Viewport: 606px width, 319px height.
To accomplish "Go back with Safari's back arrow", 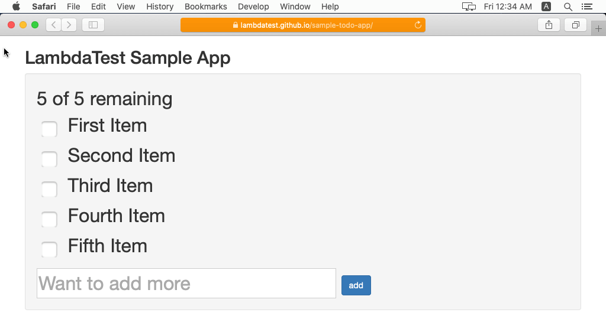I will tap(54, 25).
